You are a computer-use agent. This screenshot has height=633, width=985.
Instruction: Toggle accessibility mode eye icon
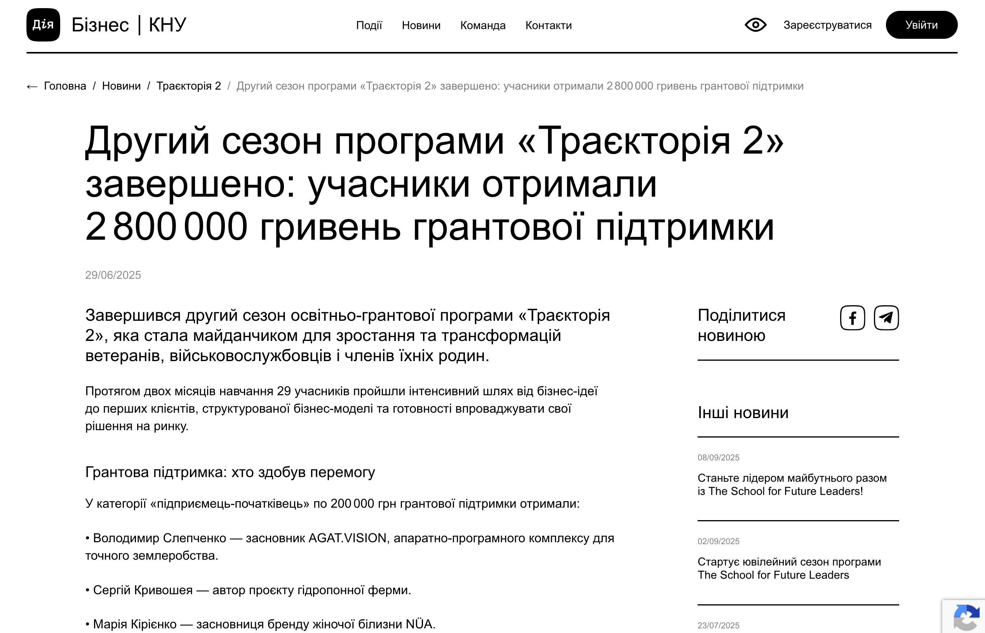coord(755,25)
